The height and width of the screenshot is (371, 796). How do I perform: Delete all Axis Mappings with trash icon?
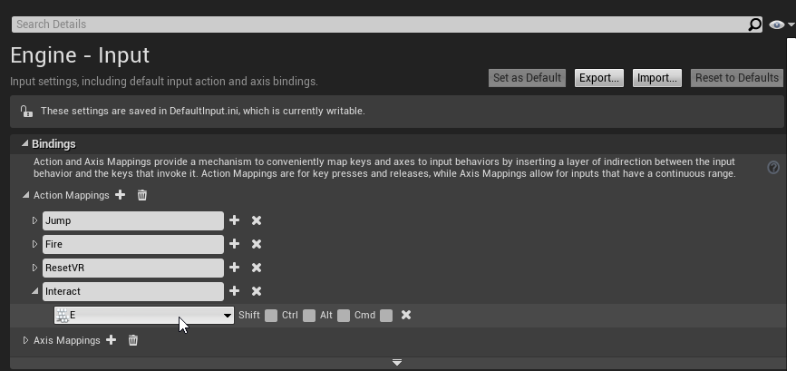click(133, 340)
